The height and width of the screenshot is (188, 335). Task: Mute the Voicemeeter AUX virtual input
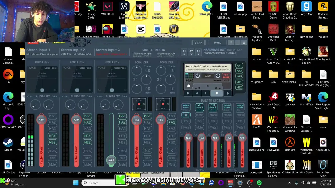point(172,164)
